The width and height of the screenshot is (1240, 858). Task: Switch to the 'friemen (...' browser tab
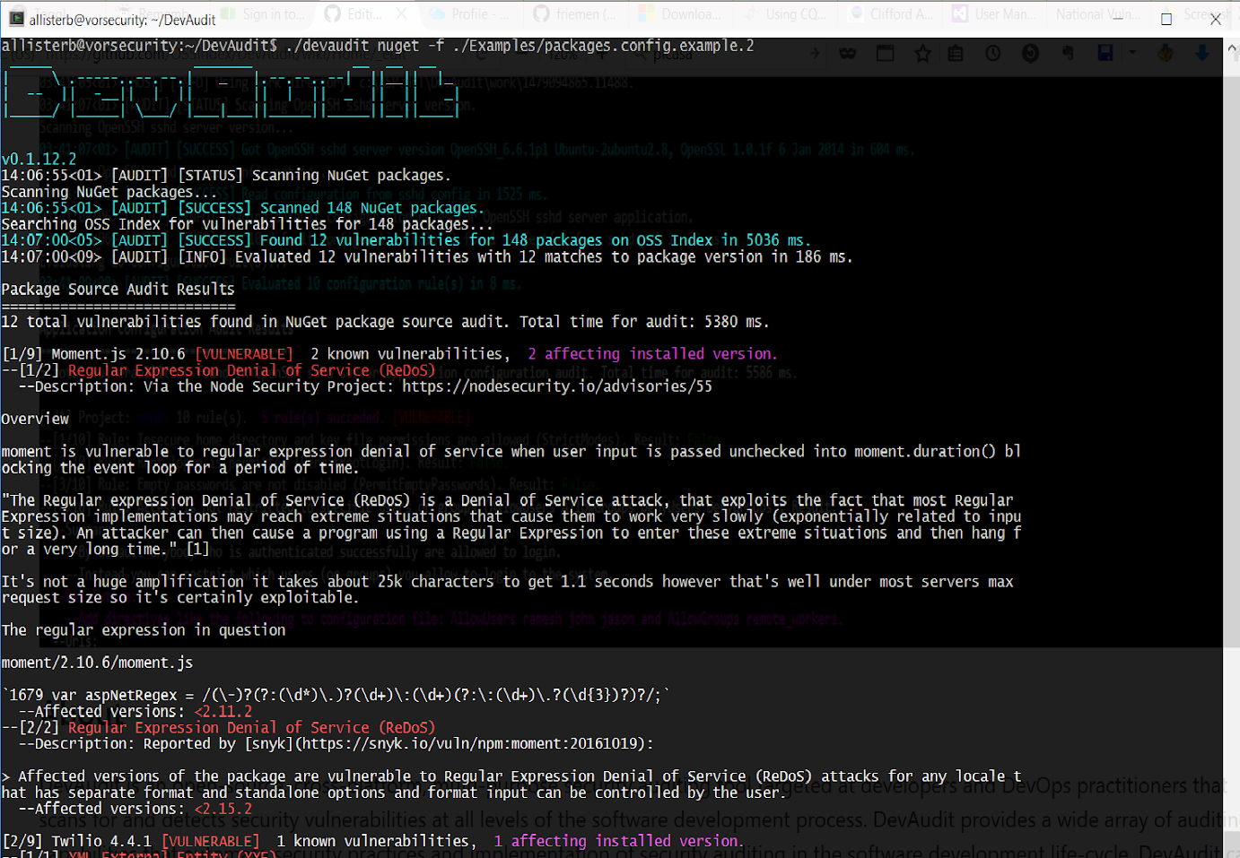point(575,14)
